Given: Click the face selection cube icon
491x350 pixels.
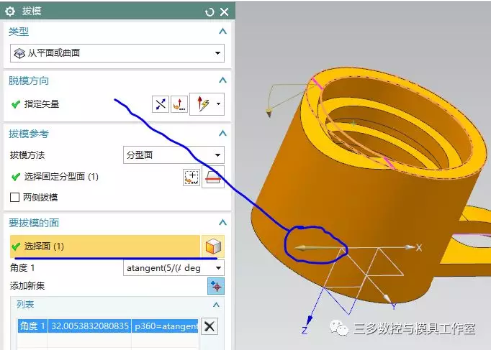Looking at the screenshot, I should coord(213,247).
